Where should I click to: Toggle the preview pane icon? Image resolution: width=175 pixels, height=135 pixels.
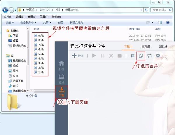pos(160,22)
